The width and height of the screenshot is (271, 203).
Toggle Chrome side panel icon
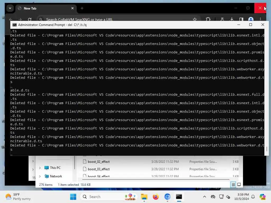point(241,19)
